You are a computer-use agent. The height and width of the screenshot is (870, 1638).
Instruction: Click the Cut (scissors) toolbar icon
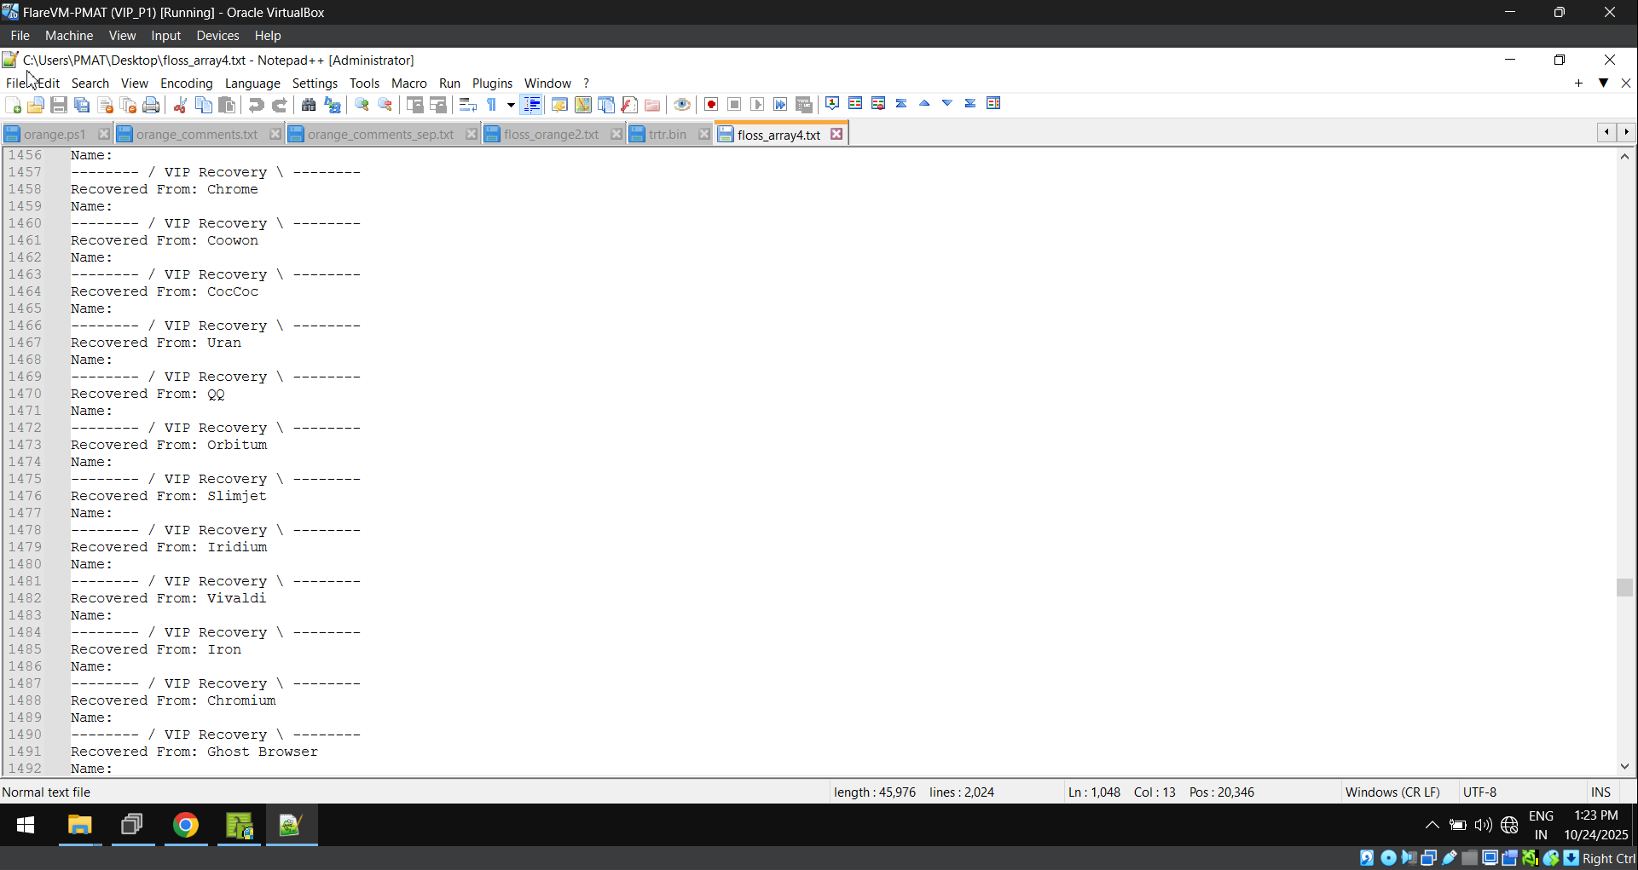click(x=180, y=104)
